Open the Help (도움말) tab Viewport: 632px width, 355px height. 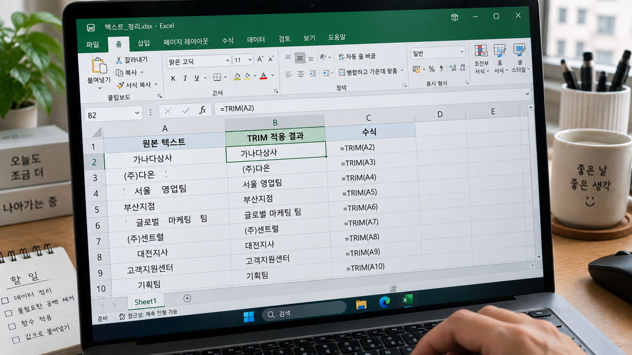(336, 37)
